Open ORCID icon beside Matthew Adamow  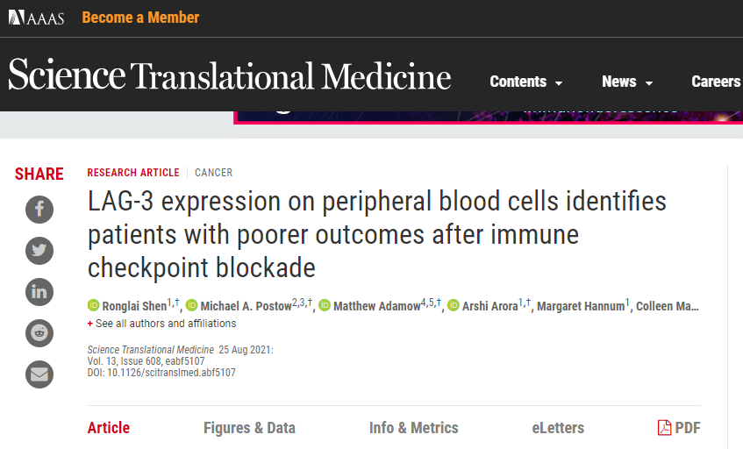(325, 305)
